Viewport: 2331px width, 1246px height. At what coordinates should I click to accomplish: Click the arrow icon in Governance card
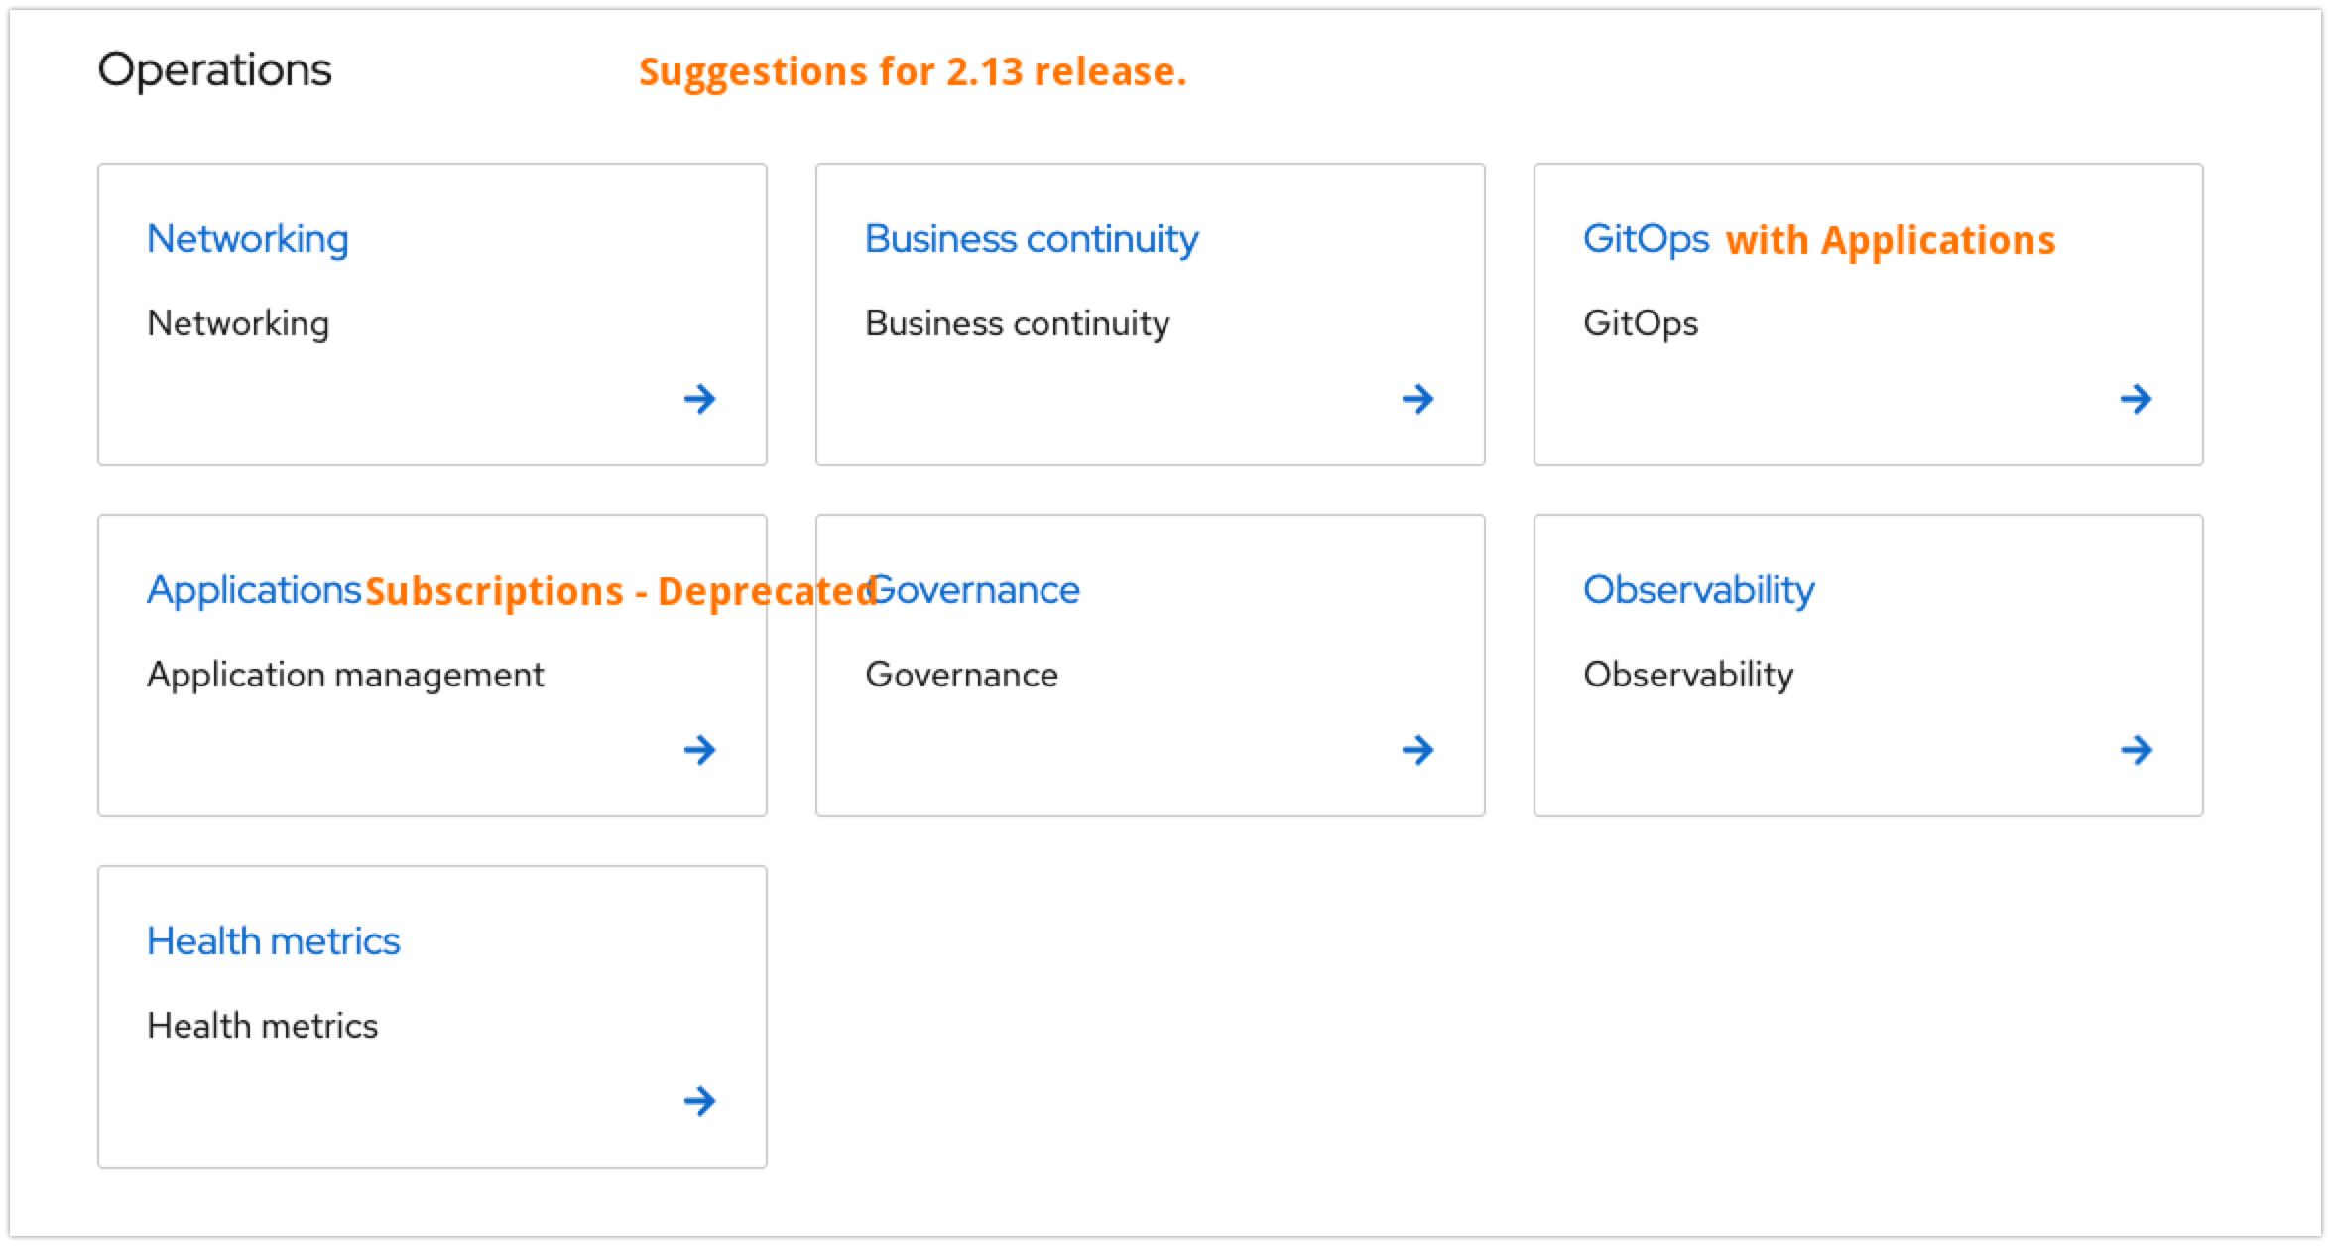(1417, 750)
